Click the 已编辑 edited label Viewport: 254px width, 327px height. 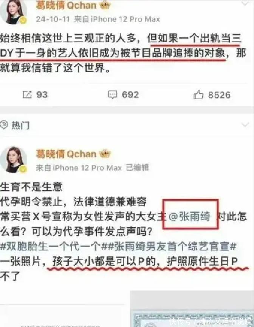click(x=137, y=168)
